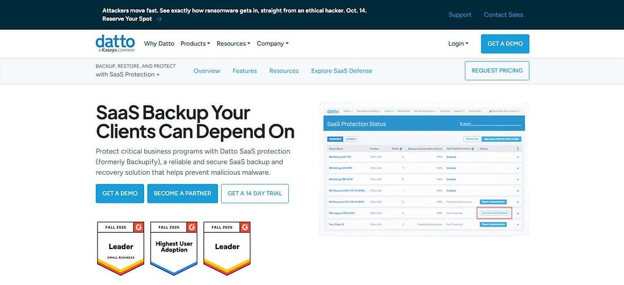Click the Datto logo
Image resolution: width=624 pixels, height=285 pixels.
click(x=115, y=44)
